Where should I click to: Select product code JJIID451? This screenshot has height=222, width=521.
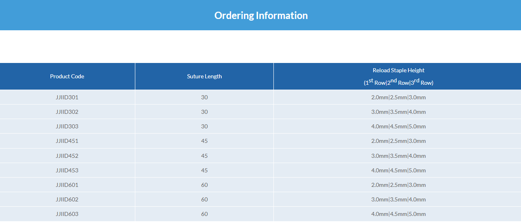[x=67, y=141]
